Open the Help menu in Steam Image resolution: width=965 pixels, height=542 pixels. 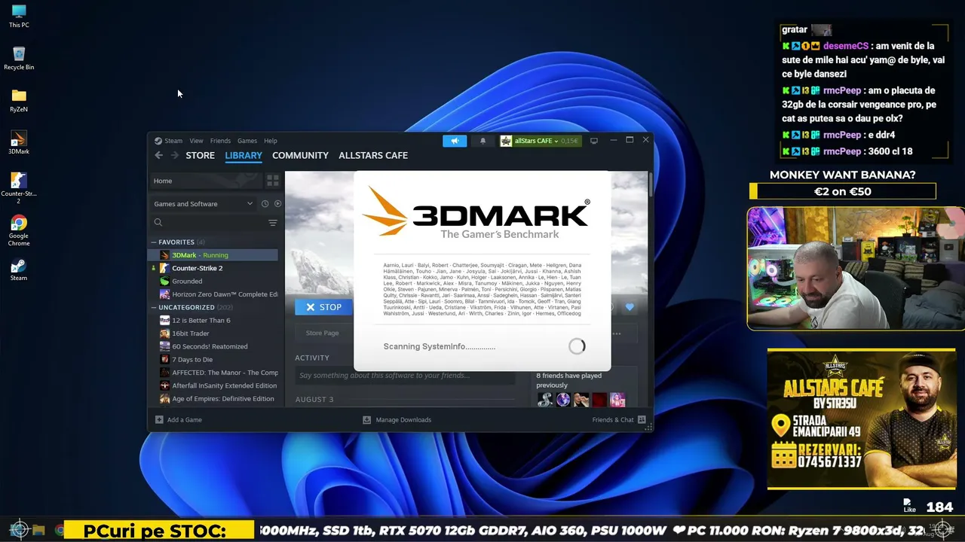pyautogui.click(x=271, y=141)
